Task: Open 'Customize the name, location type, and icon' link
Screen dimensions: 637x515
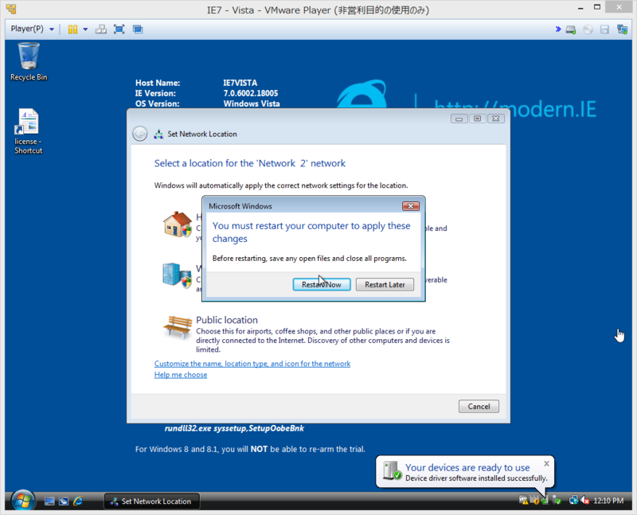Action: click(x=252, y=364)
